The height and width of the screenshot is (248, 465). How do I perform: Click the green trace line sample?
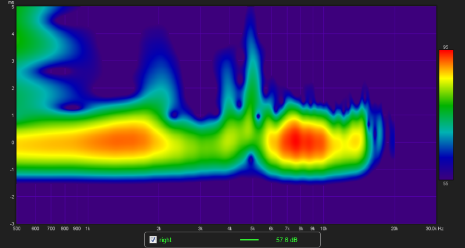[x=249, y=240]
